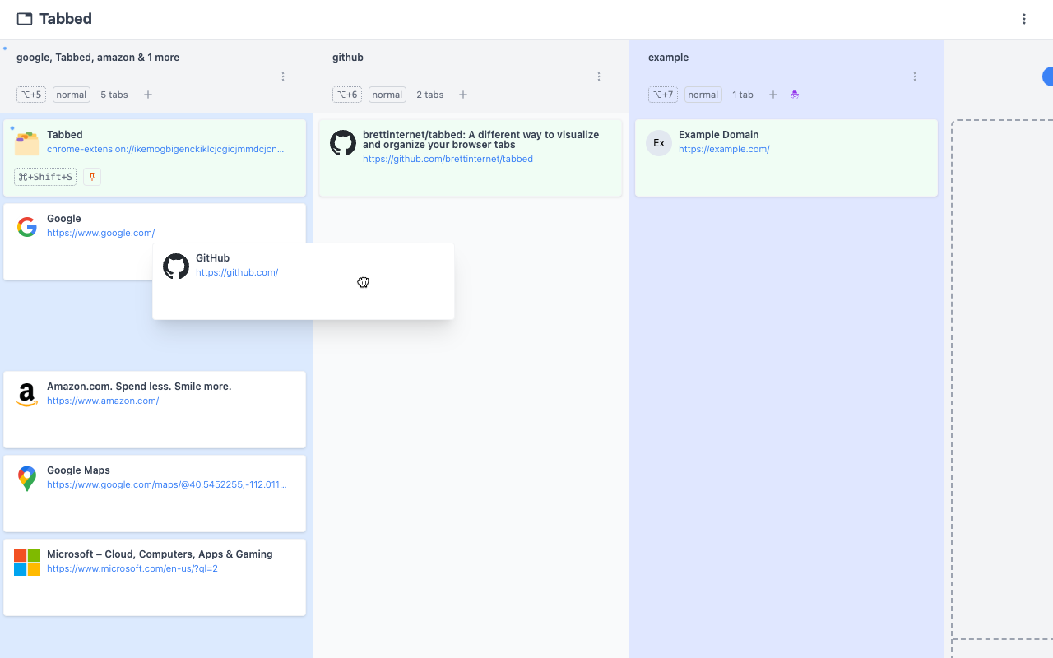Open the https://github.com/ link

click(237, 272)
